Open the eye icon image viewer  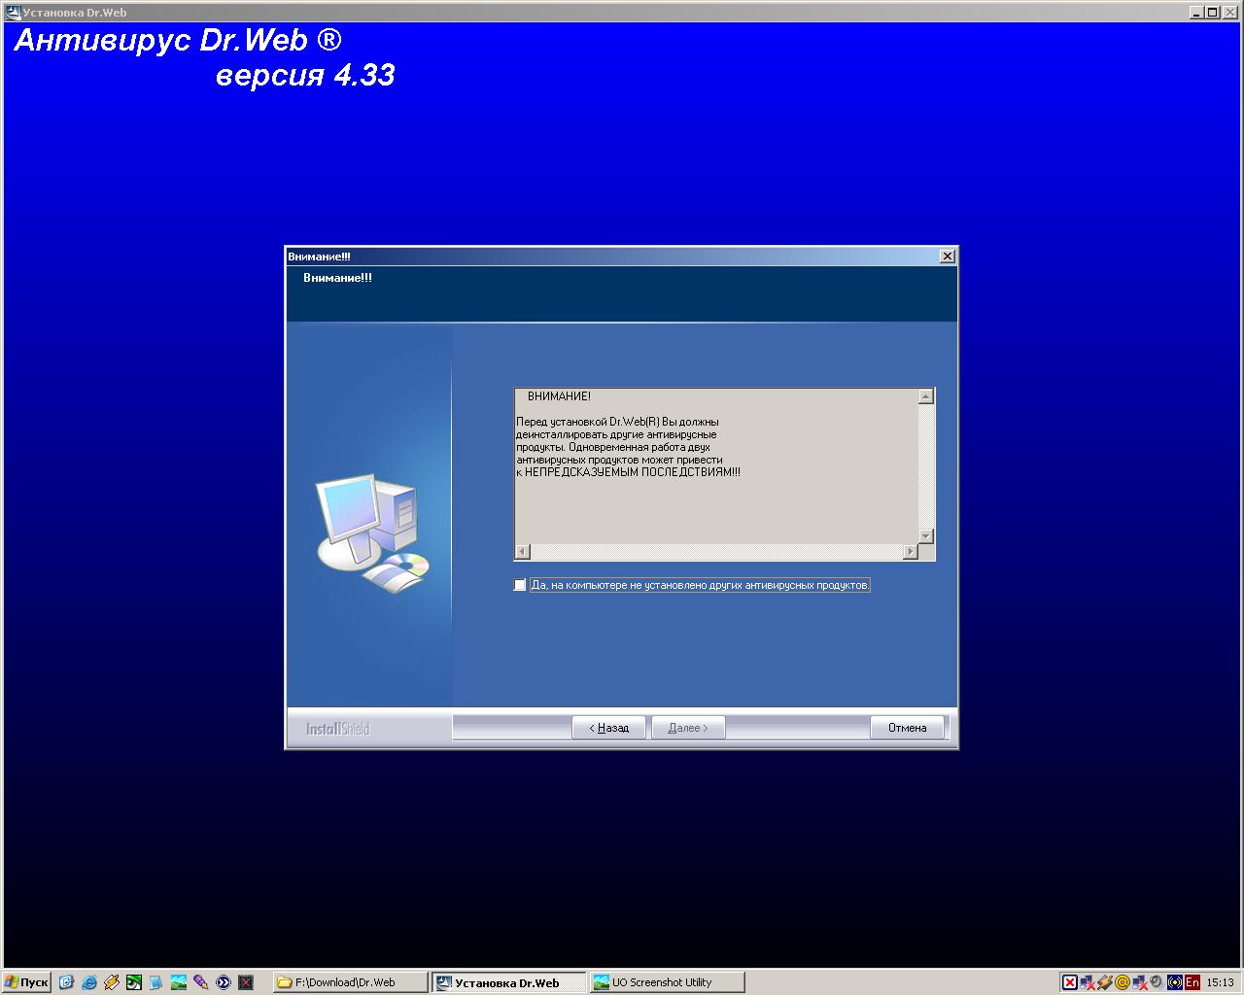(x=133, y=982)
